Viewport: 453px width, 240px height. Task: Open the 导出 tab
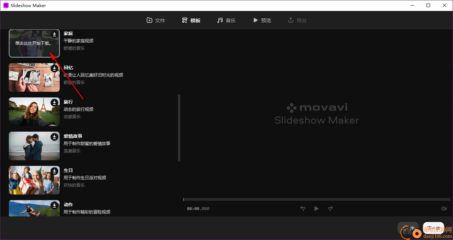(297, 20)
